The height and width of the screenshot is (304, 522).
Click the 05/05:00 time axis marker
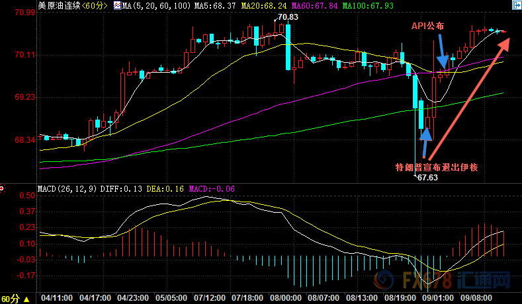point(171,298)
